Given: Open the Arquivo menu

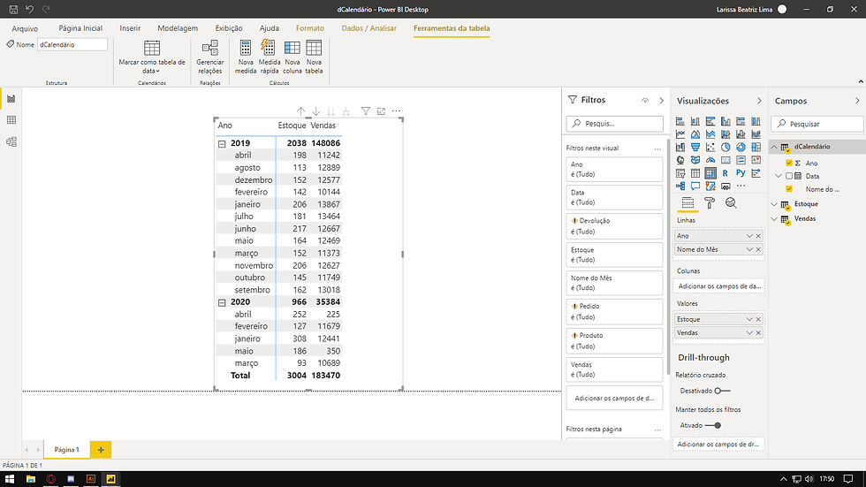Looking at the screenshot, I should click(25, 28).
